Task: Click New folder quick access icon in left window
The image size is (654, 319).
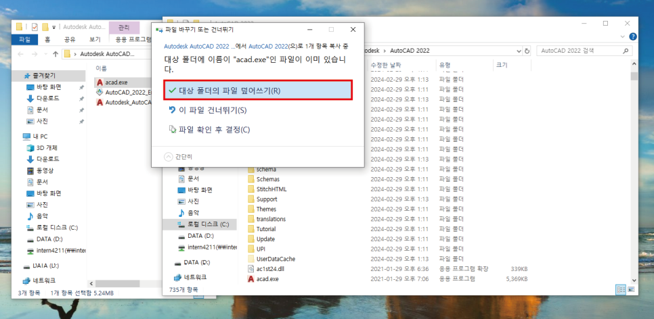Action: [x=45, y=27]
